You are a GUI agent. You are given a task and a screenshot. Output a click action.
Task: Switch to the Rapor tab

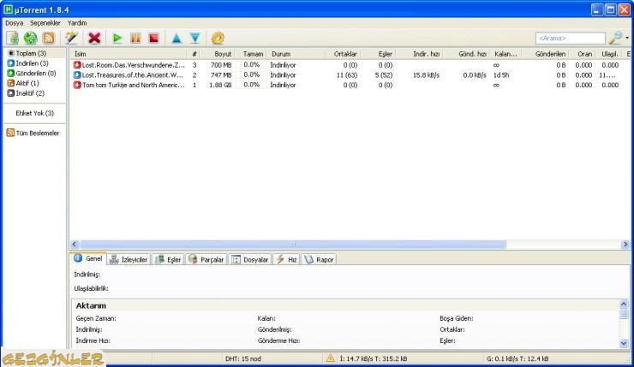coord(319,259)
